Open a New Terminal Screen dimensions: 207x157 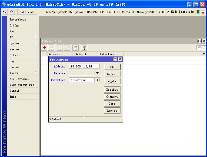(23, 79)
